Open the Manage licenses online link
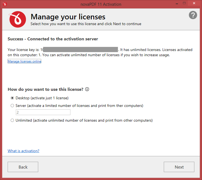Image resolution: width=202 pixels, height=180 pixels. pyautogui.click(x=25, y=61)
